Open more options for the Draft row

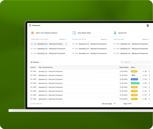[x=149, y=75]
